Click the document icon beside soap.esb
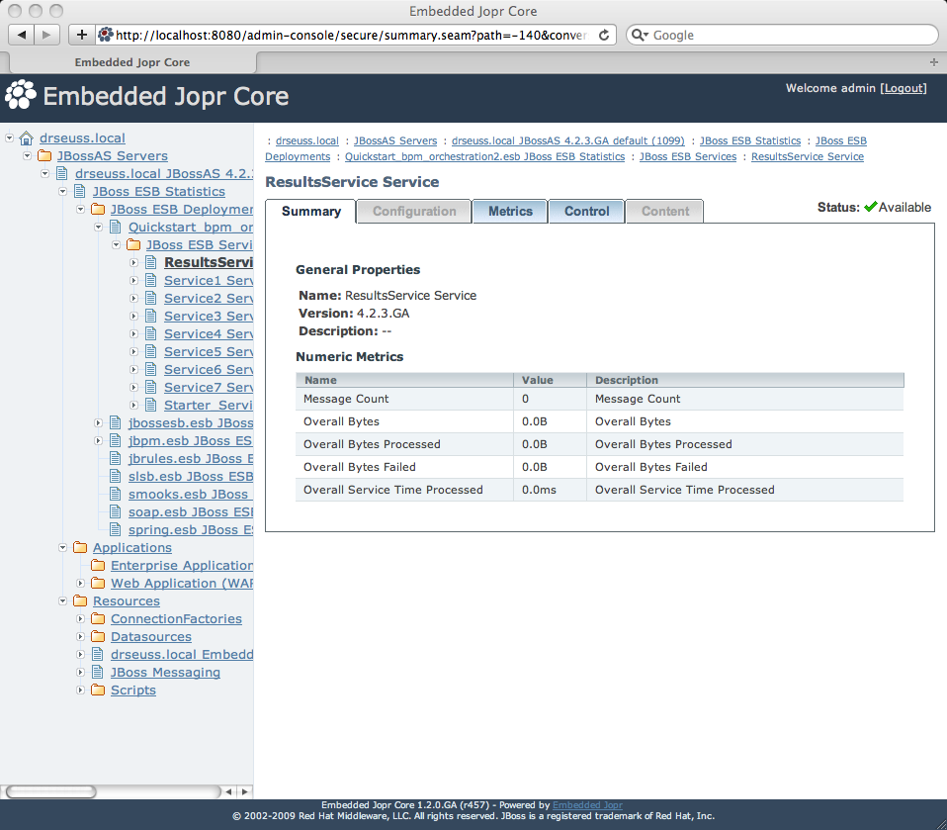Viewport: 947px width, 830px height. (116, 512)
